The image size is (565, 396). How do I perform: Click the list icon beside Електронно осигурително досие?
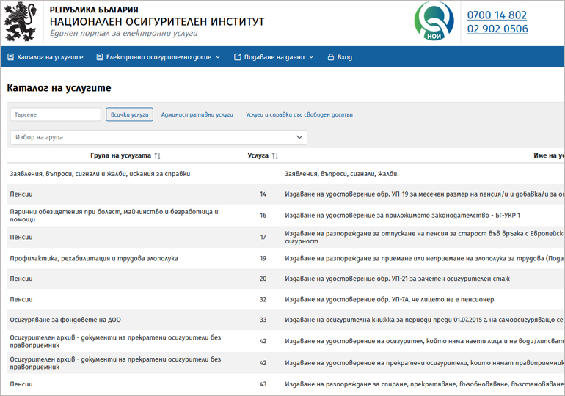coord(100,57)
